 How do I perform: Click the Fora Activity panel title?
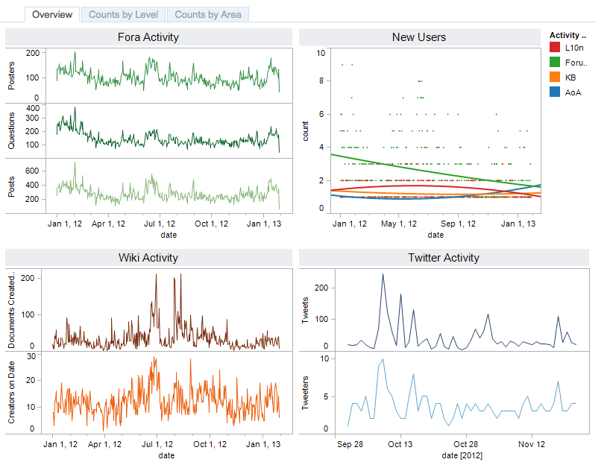tap(148, 37)
